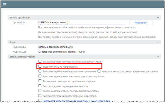The height and width of the screenshot is (104, 165).
Task: Tick Контролювати договори поставок і план закупівель
Action: (40, 91)
